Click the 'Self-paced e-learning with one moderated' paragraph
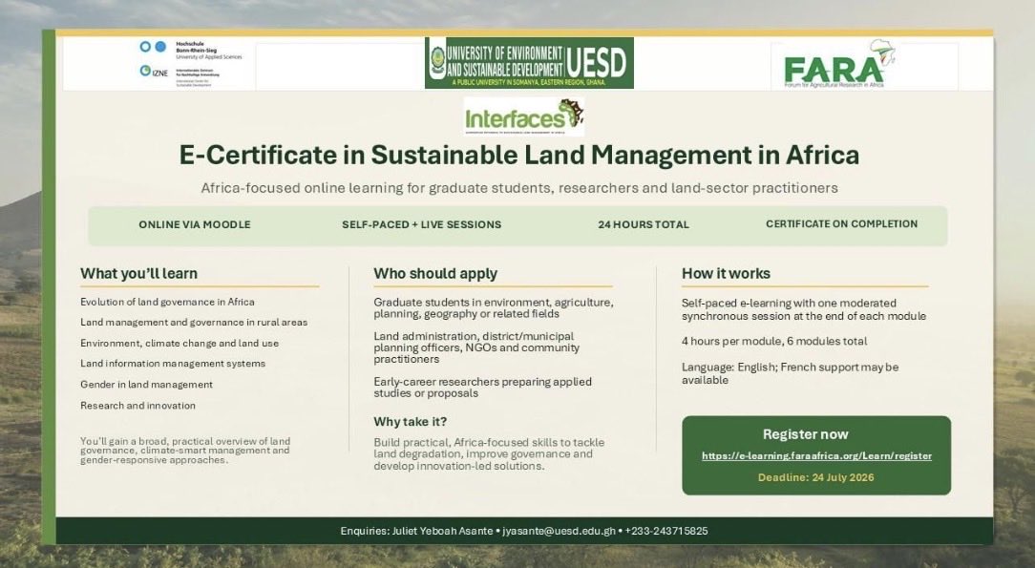The image size is (1035, 568). [804, 309]
